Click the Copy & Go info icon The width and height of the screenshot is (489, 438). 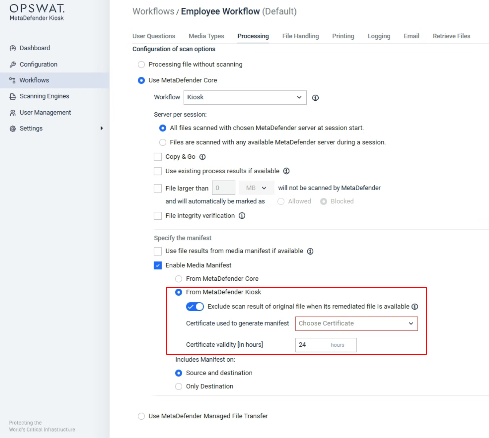click(x=202, y=157)
